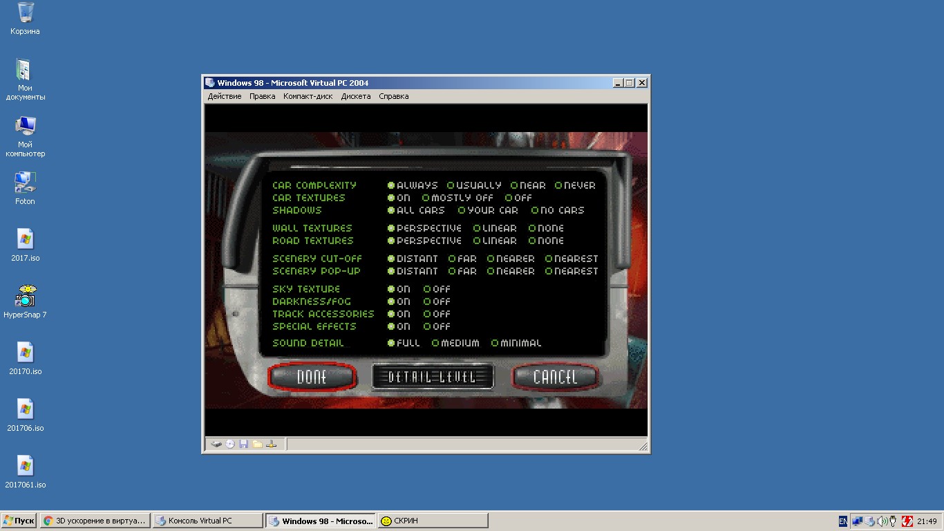The image size is (944, 531).
Task: Set Sound Detail to Medium
Action: tap(455, 343)
